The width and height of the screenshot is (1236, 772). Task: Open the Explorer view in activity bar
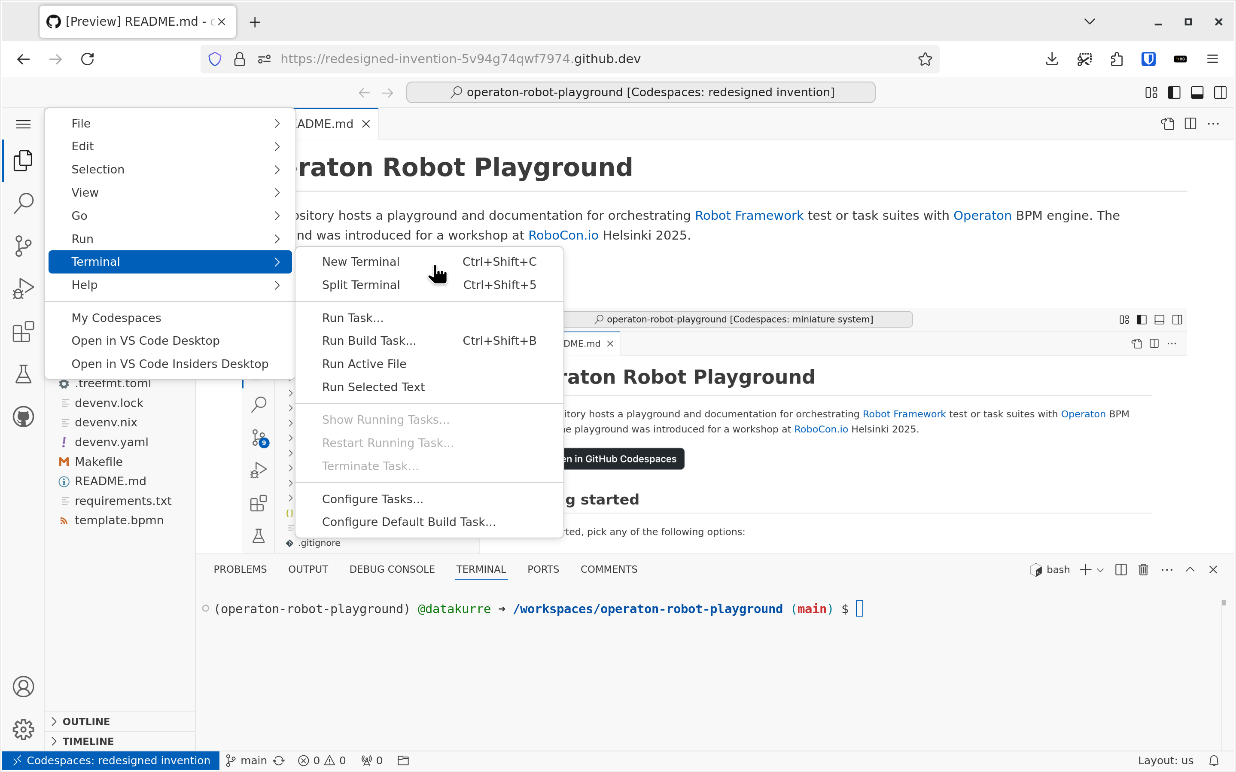(x=23, y=160)
